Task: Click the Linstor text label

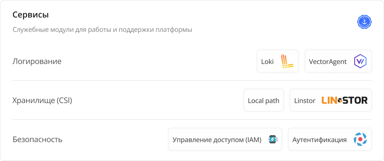Action: coord(305,101)
